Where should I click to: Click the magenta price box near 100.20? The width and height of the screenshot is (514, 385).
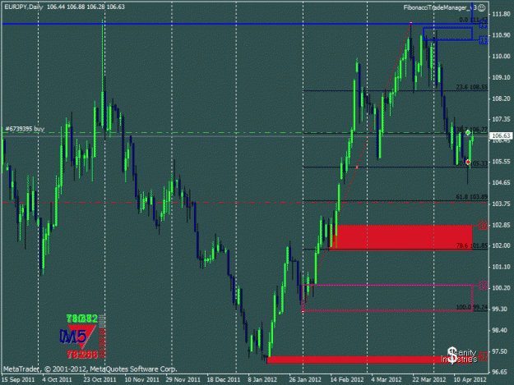click(484, 286)
